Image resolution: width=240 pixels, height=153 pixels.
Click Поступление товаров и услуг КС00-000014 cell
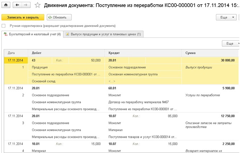click(143, 137)
